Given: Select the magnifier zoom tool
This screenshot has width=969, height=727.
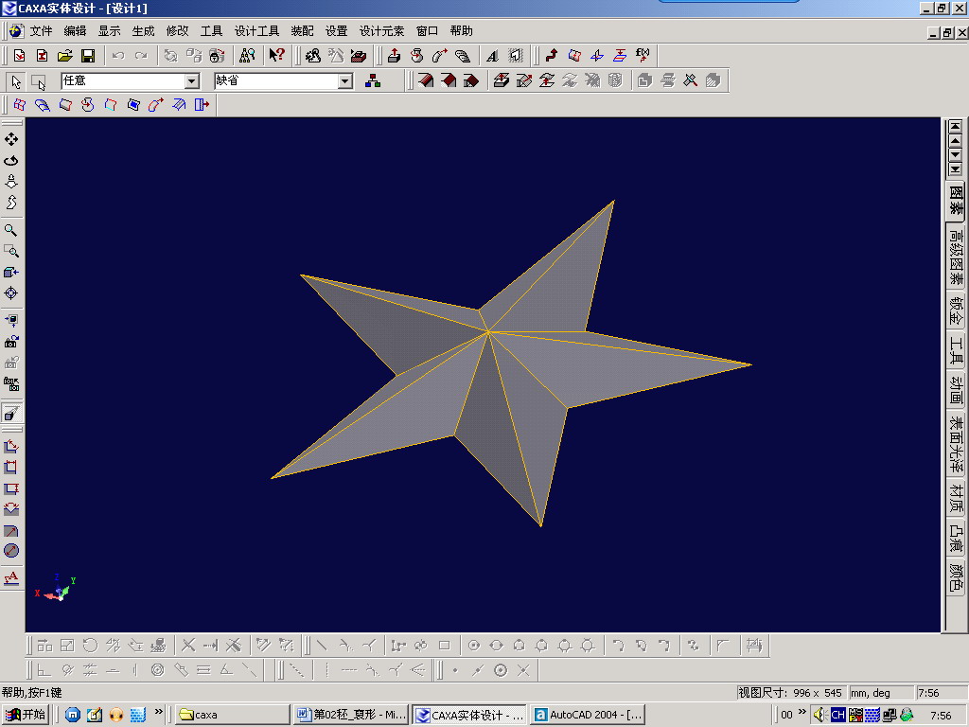Looking at the screenshot, I should coord(11,230).
